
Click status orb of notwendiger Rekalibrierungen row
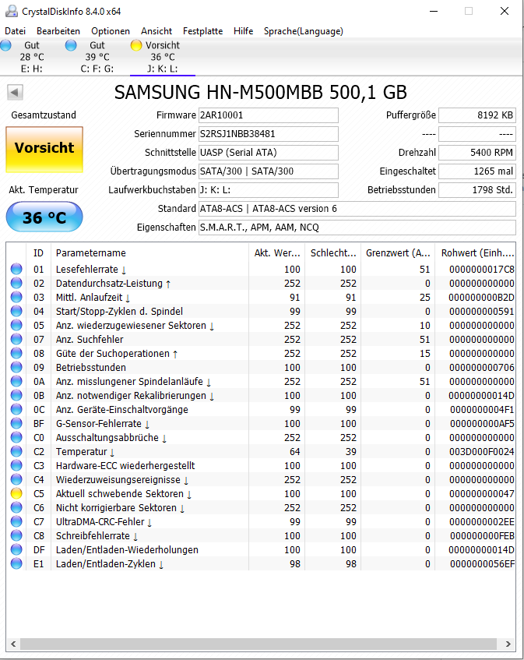pos(16,395)
